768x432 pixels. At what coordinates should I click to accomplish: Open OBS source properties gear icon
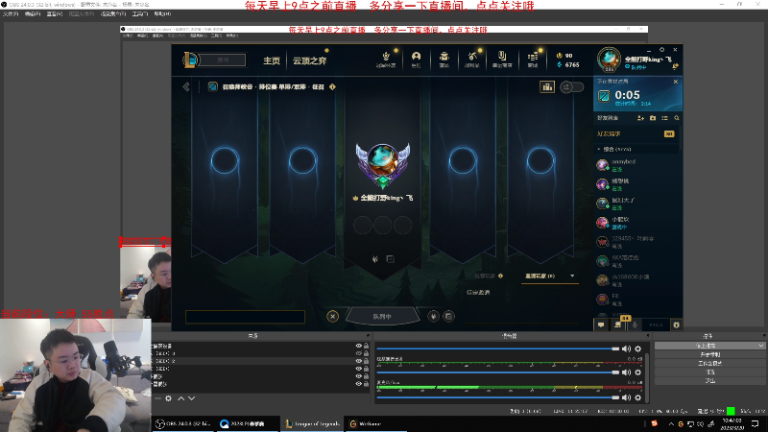[x=169, y=398]
